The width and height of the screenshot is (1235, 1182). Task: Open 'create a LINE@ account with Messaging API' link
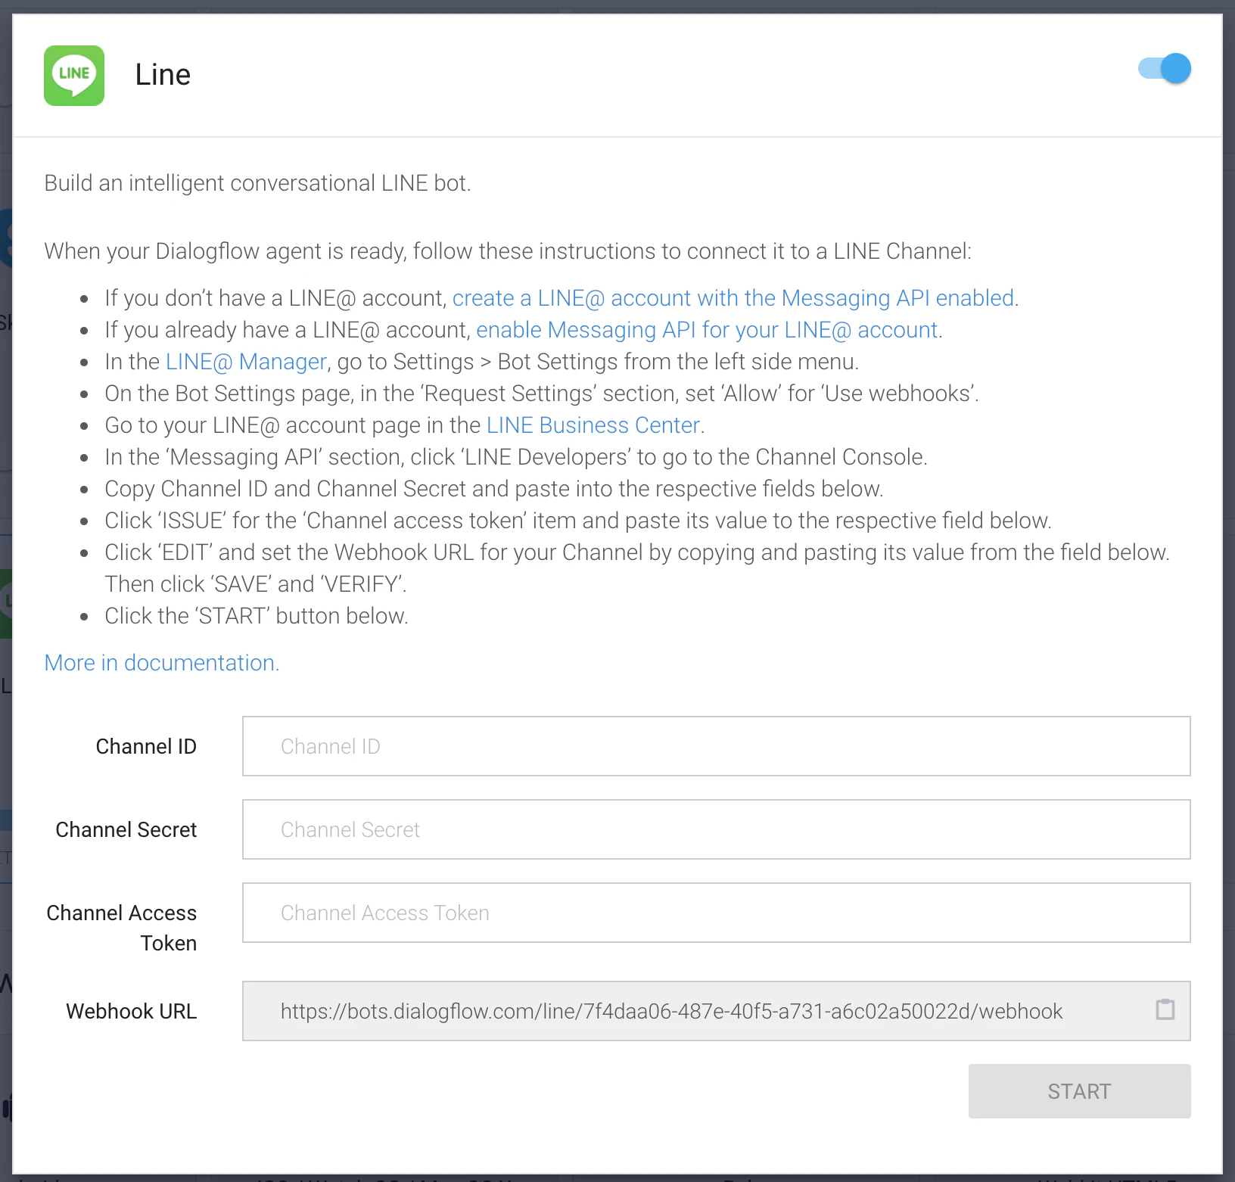(x=733, y=298)
